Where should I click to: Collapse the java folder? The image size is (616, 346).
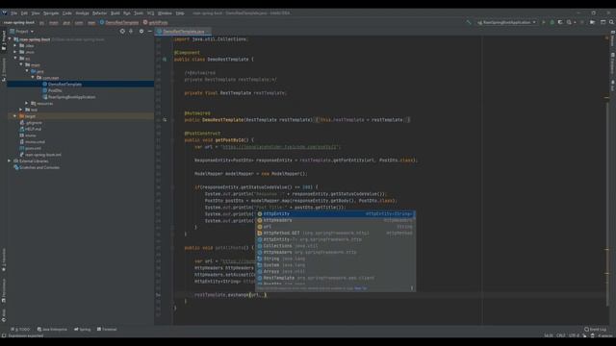[27, 71]
